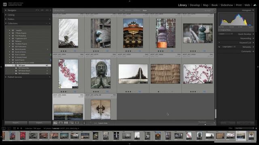Screen dimensions: 259x145
Task: Expand the Comments panel
Action: 253,51
